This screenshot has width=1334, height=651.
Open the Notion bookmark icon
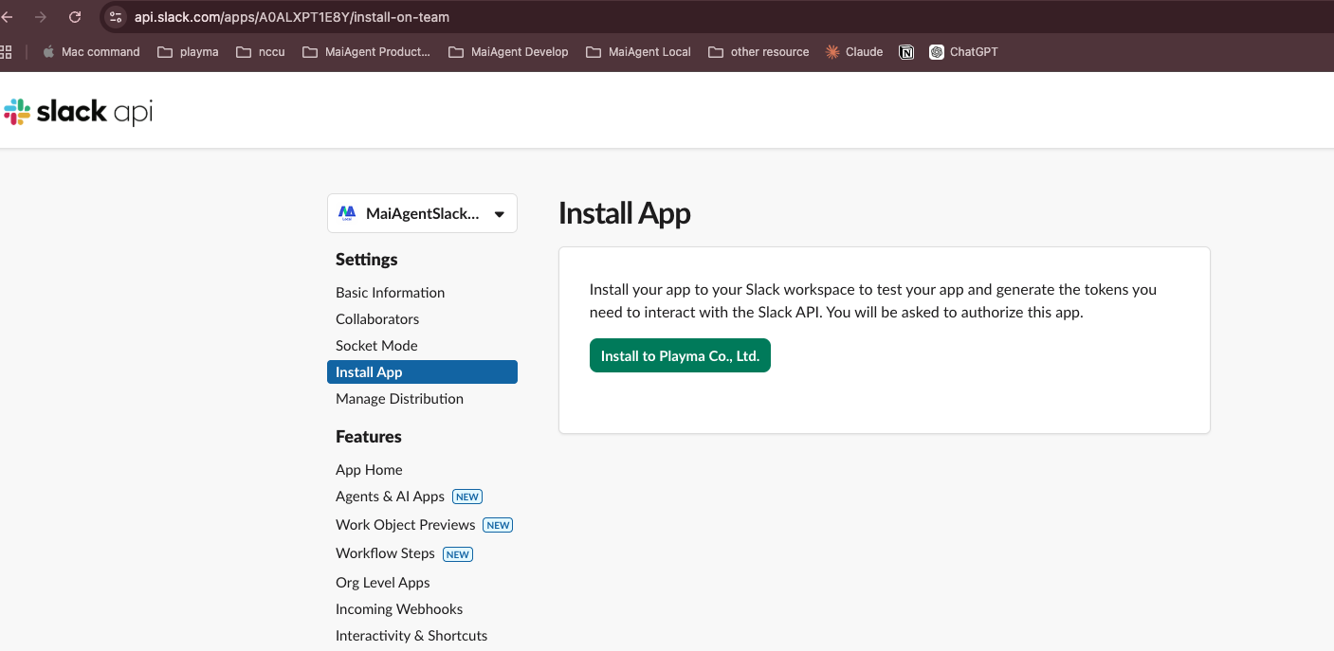point(906,52)
